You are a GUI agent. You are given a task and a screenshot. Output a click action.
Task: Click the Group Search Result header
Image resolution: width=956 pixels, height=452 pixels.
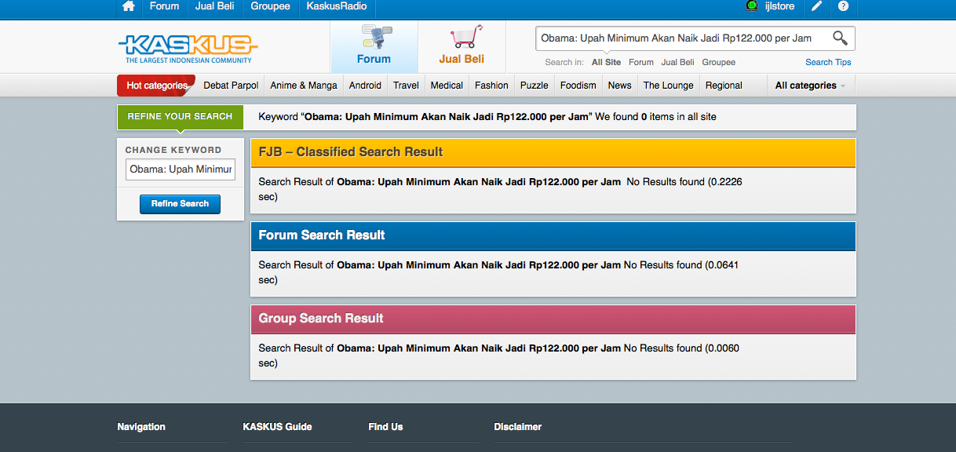553,319
